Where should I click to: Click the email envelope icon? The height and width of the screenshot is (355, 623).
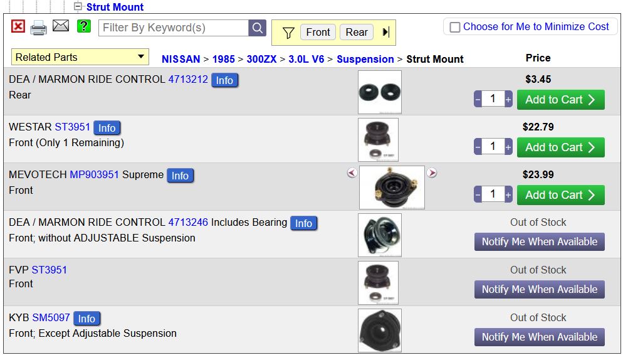(x=61, y=26)
